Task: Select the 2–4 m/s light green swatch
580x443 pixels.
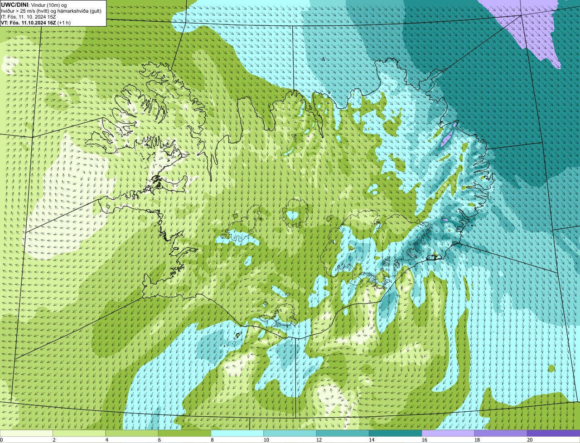Action: coord(79,433)
